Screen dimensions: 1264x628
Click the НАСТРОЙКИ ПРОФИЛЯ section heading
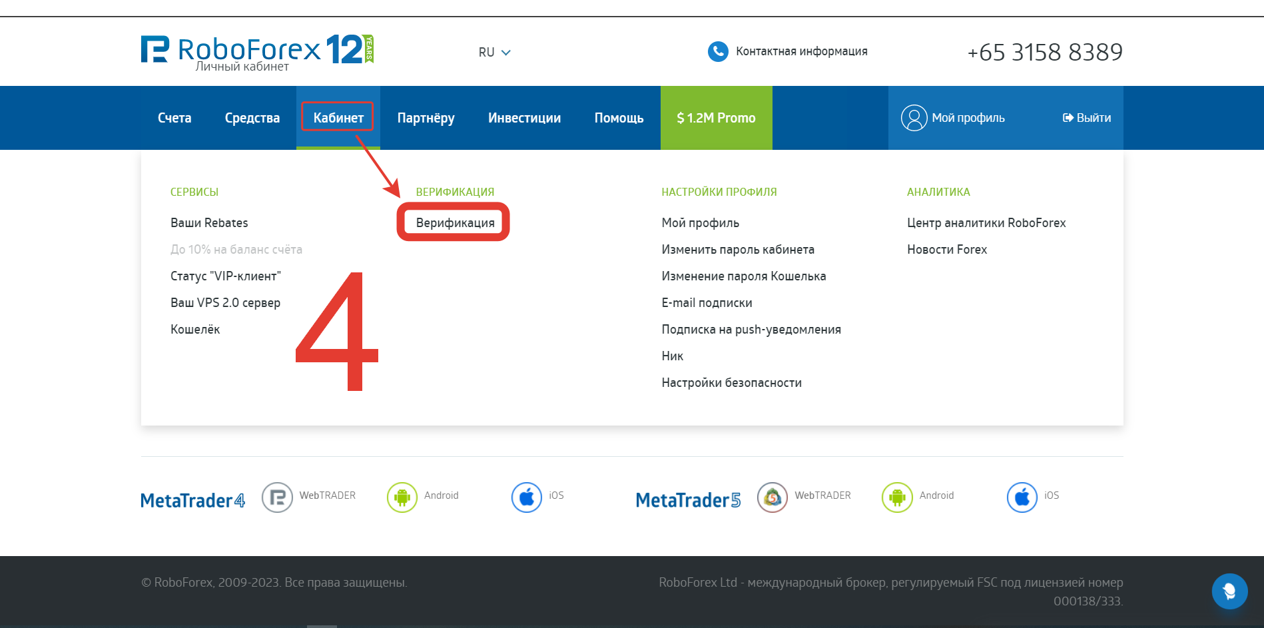(x=719, y=192)
